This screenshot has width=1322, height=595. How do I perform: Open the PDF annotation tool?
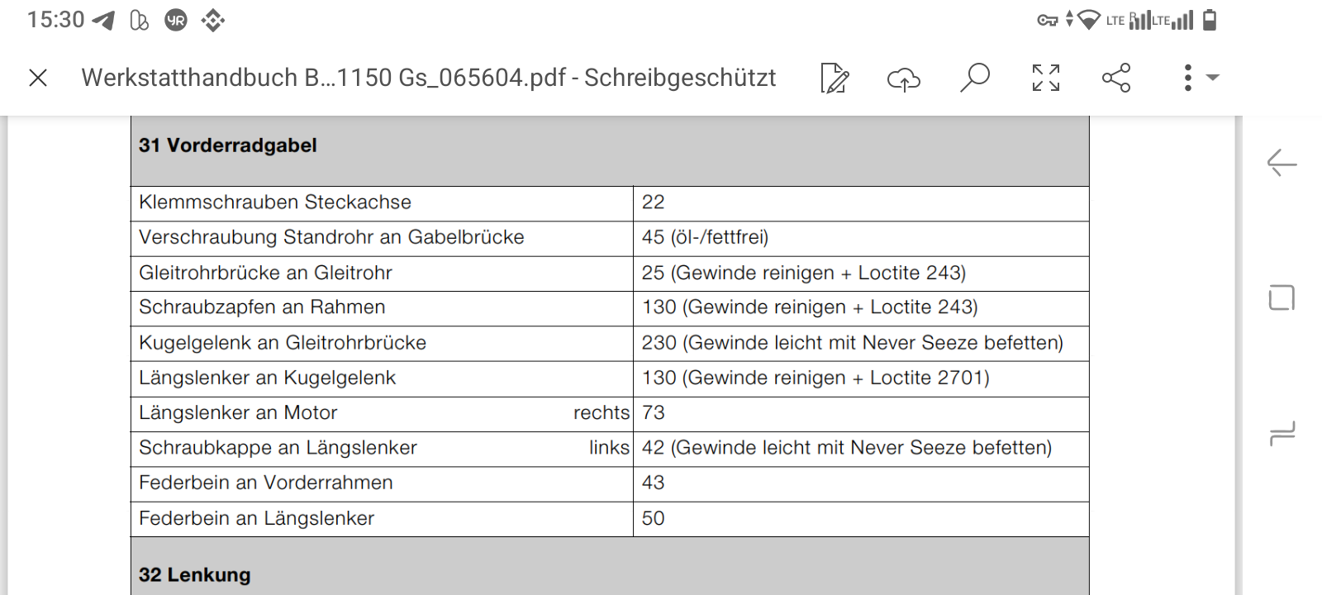[x=835, y=78]
